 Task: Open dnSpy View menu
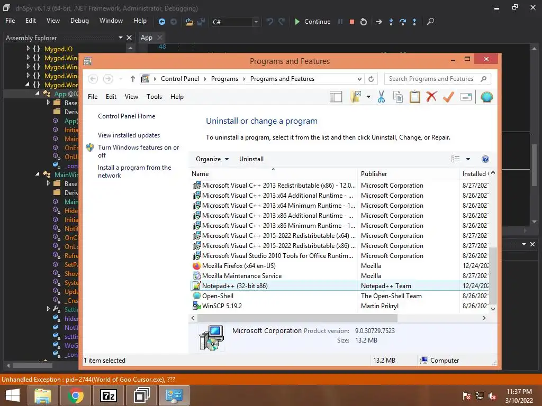pos(53,21)
